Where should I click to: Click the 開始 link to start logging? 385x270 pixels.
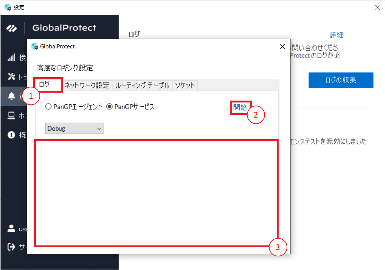click(240, 107)
